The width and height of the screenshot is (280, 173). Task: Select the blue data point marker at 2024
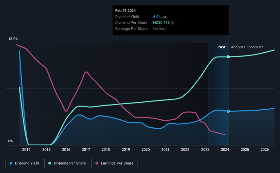coord(228,111)
